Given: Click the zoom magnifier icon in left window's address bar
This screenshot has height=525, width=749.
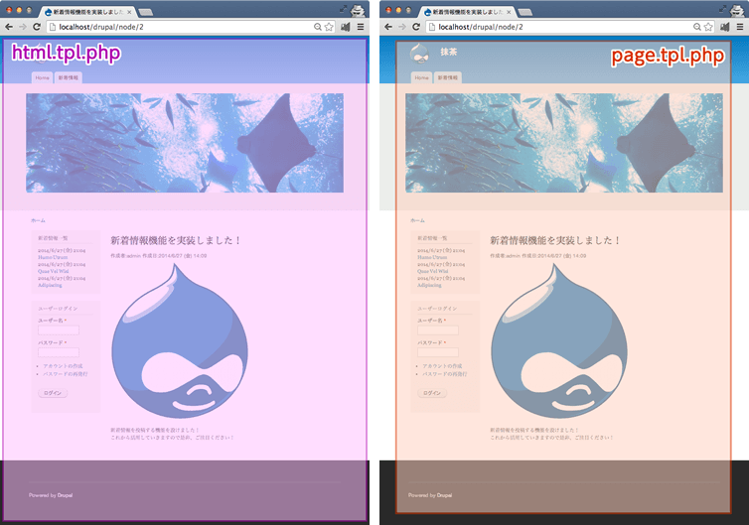Looking at the screenshot, I should (317, 27).
